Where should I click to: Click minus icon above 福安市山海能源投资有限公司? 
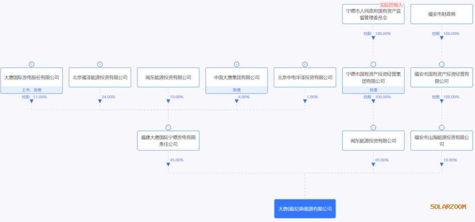(442, 128)
